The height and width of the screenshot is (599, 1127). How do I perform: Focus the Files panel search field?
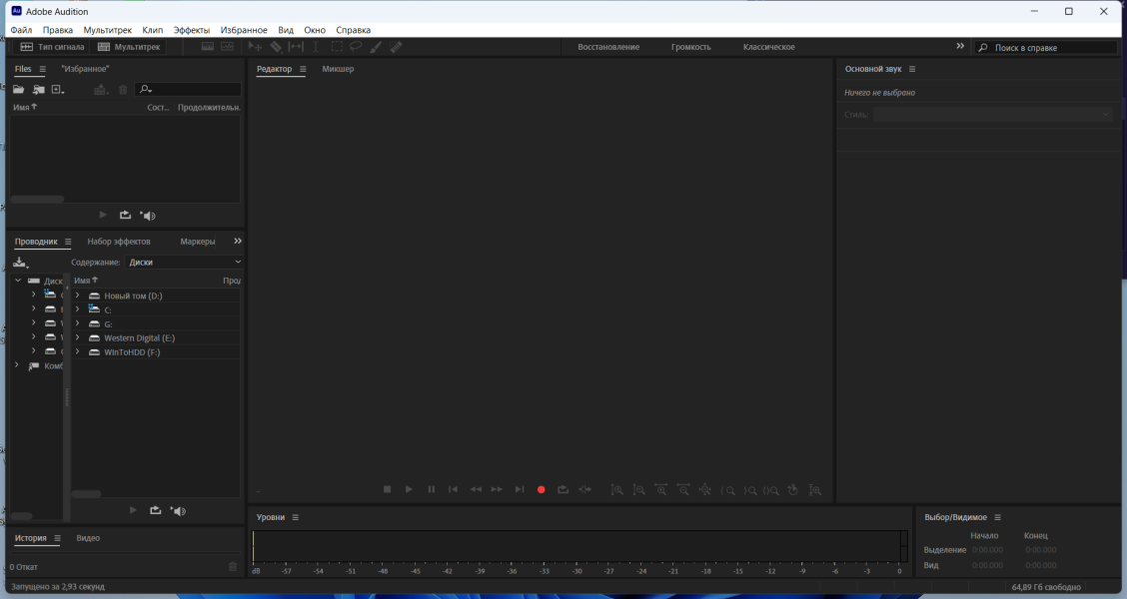tap(188, 89)
